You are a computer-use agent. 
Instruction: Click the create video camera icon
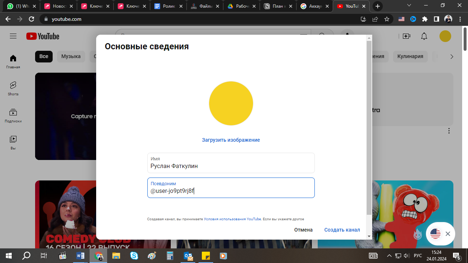[407, 36]
